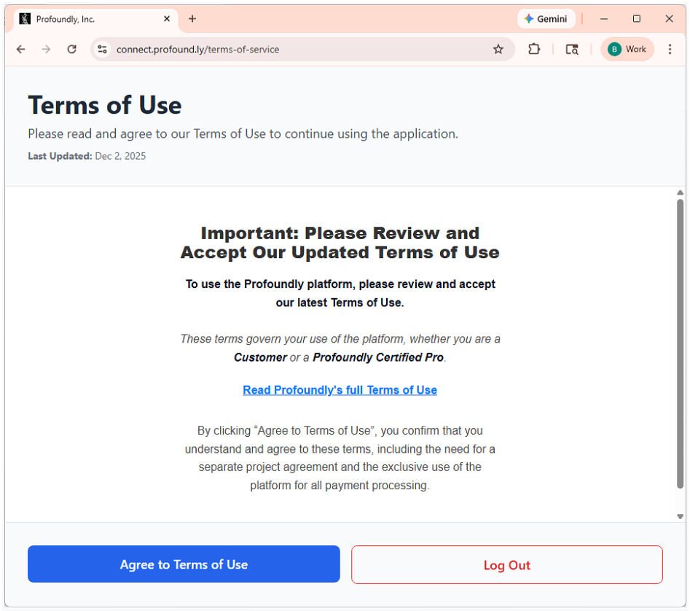Open the Work profile avatar menu

point(627,49)
